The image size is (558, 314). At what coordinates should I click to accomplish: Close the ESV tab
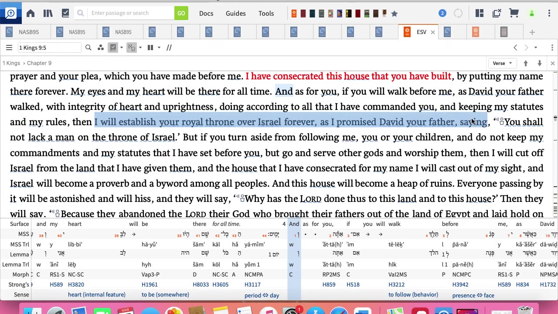click(433, 32)
